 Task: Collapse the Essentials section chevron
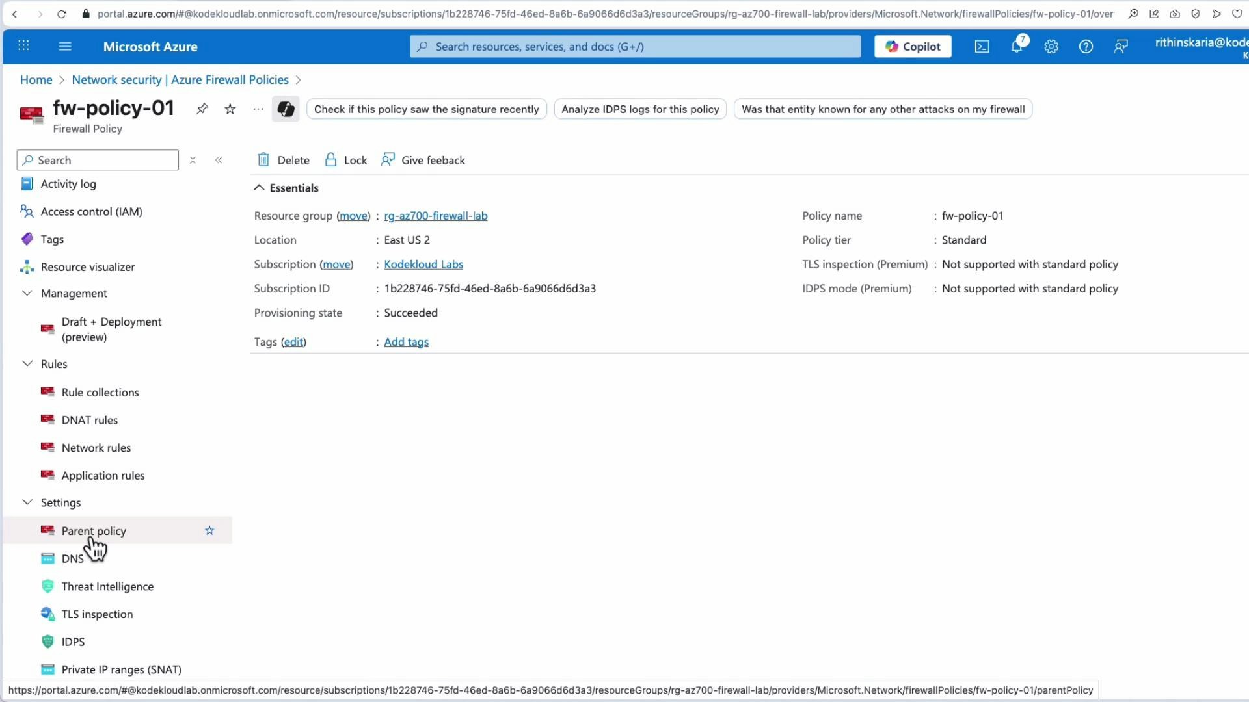pos(258,187)
